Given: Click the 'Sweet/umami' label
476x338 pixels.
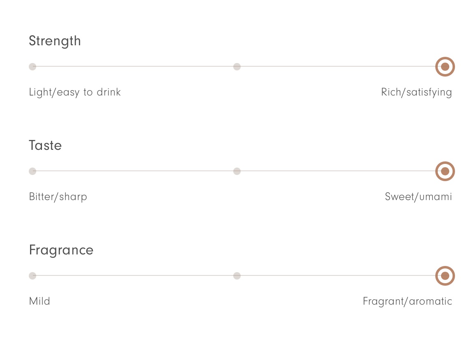Looking at the screenshot, I should (x=418, y=196).
